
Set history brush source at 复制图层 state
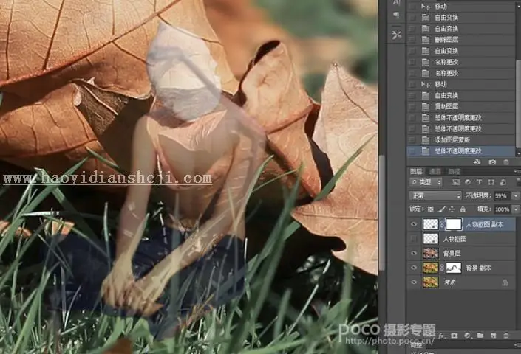(412, 107)
